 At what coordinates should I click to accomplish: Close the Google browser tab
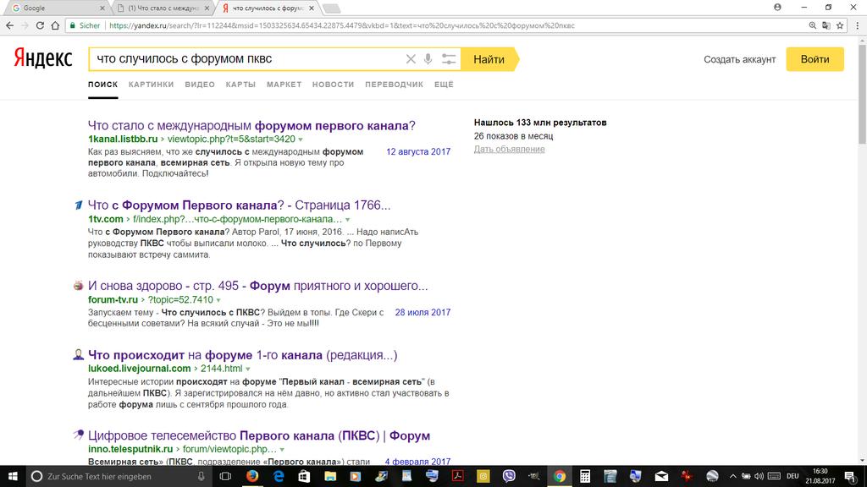(x=102, y=8)
